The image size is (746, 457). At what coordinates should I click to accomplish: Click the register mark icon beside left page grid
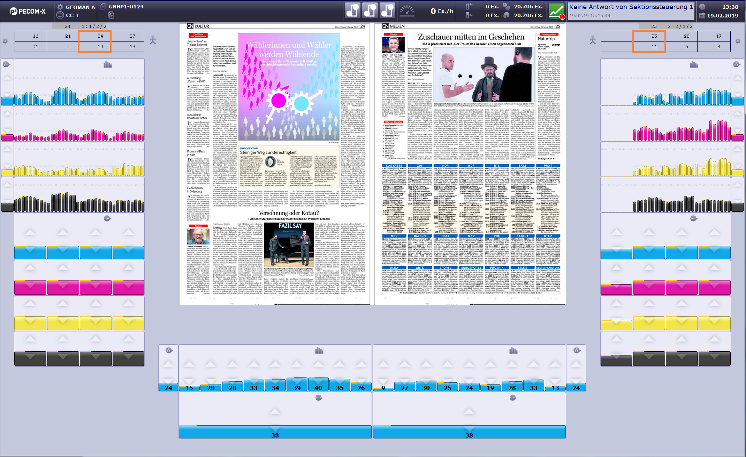click(x=153, y=40)
